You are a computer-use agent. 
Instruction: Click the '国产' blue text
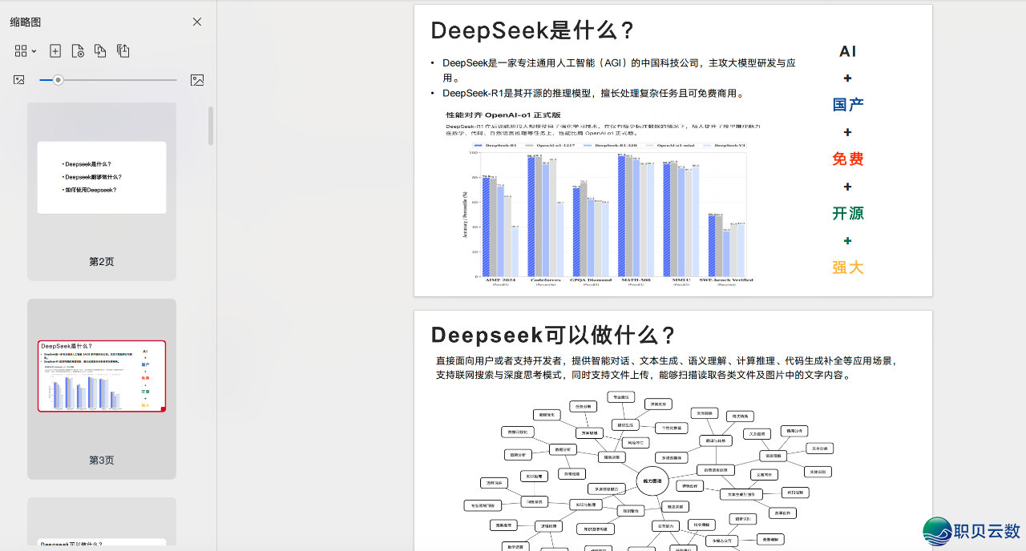[848, 104]
